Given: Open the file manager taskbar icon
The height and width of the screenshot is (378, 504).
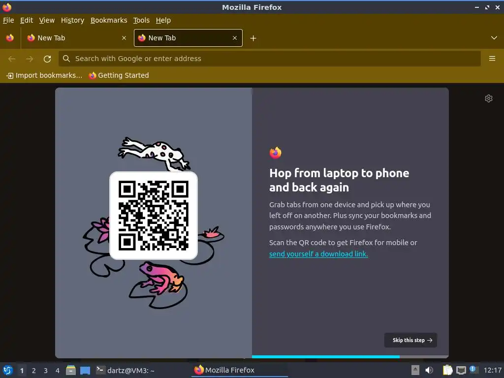Looking at the screenshot, I should coord(71,370).
